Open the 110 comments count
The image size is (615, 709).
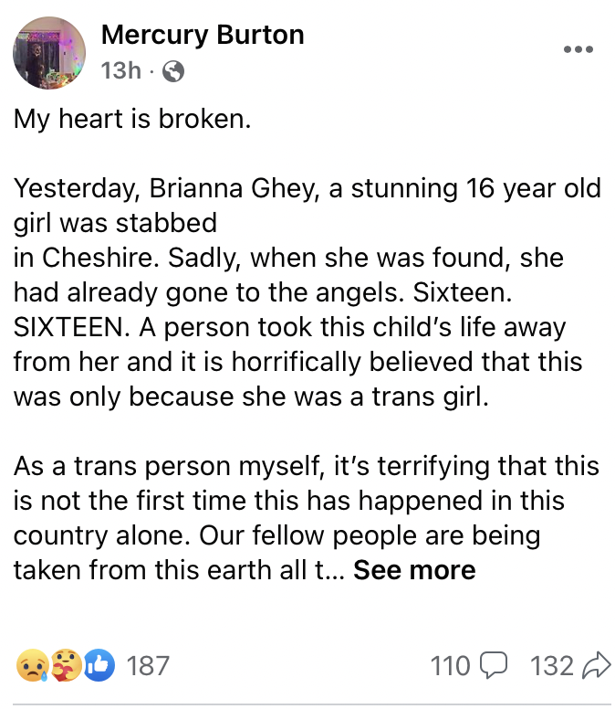[x=450, y=665]
